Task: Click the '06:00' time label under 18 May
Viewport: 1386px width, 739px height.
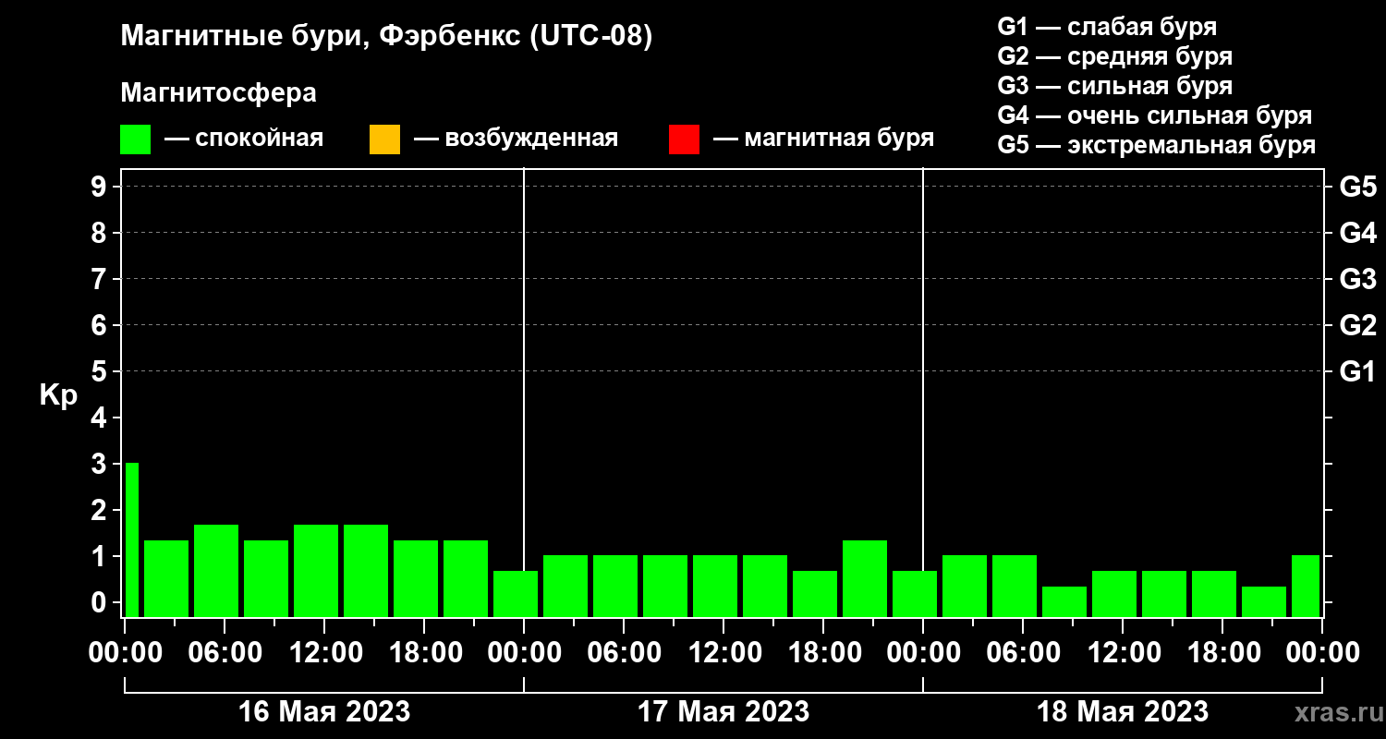Action: tap(1023, 652)
